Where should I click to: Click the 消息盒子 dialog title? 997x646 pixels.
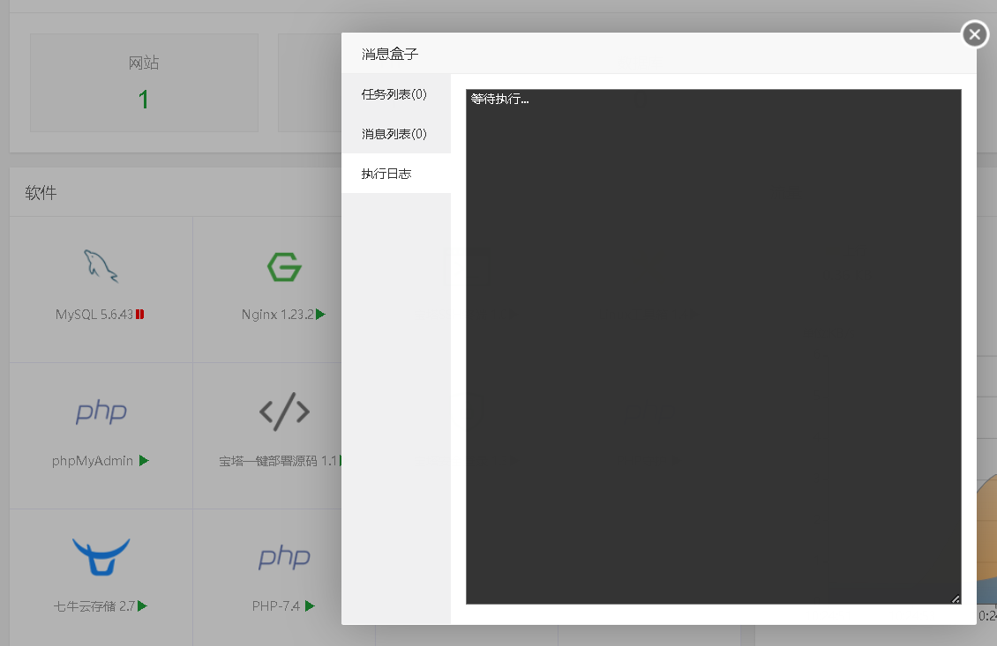(x=390, y=54)
